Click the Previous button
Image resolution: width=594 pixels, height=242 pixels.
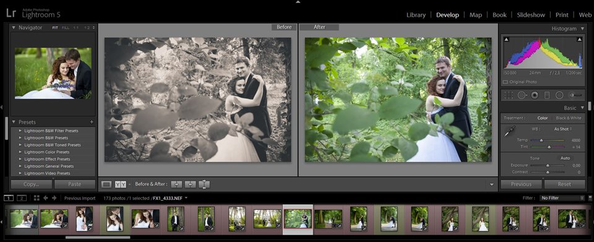521,184
